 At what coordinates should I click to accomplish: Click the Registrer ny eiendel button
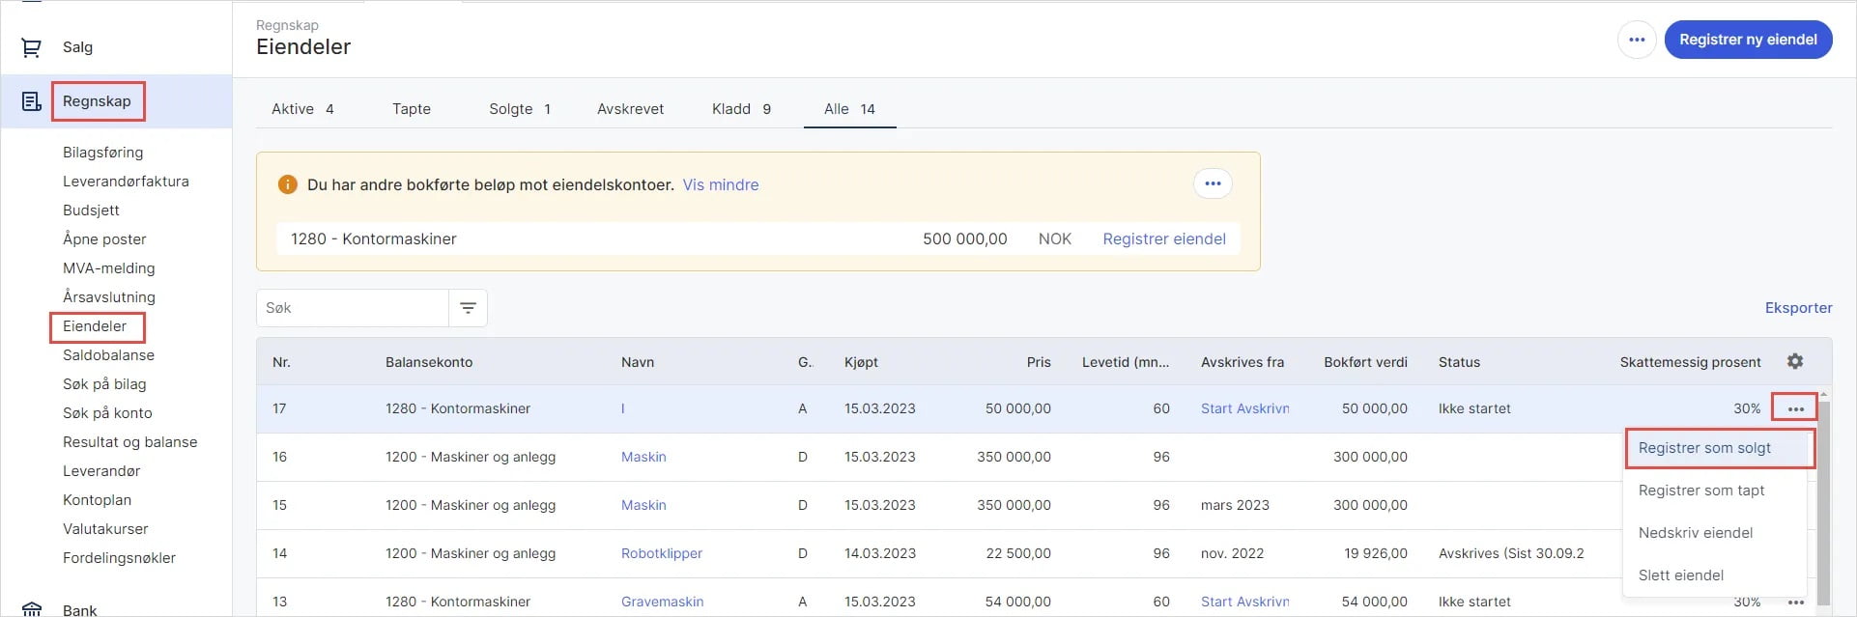pos(1747,40)
